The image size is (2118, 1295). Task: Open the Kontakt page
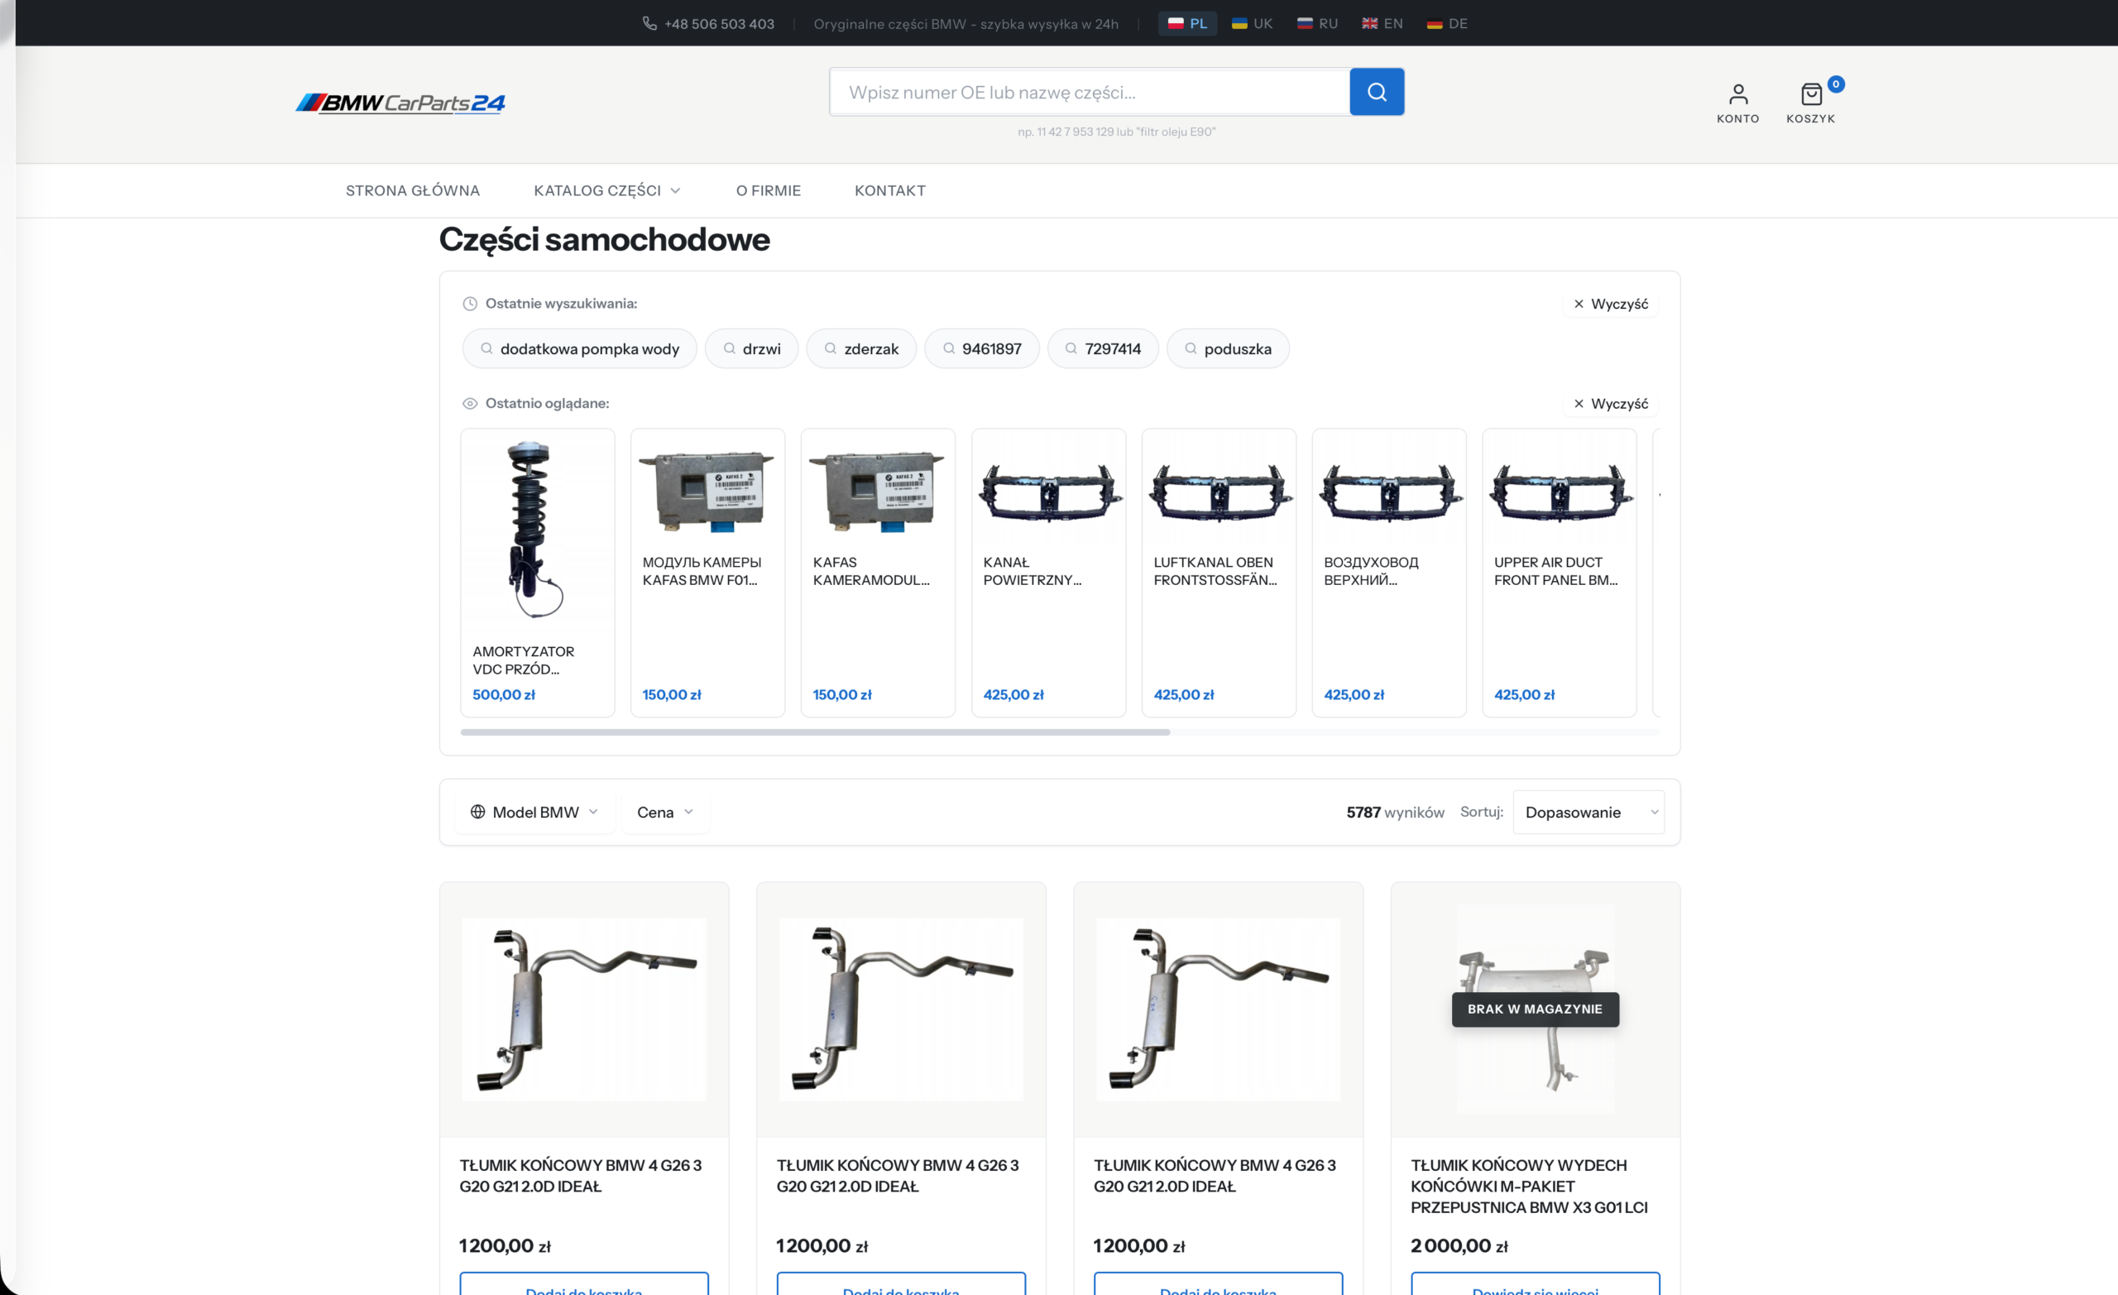889,191
